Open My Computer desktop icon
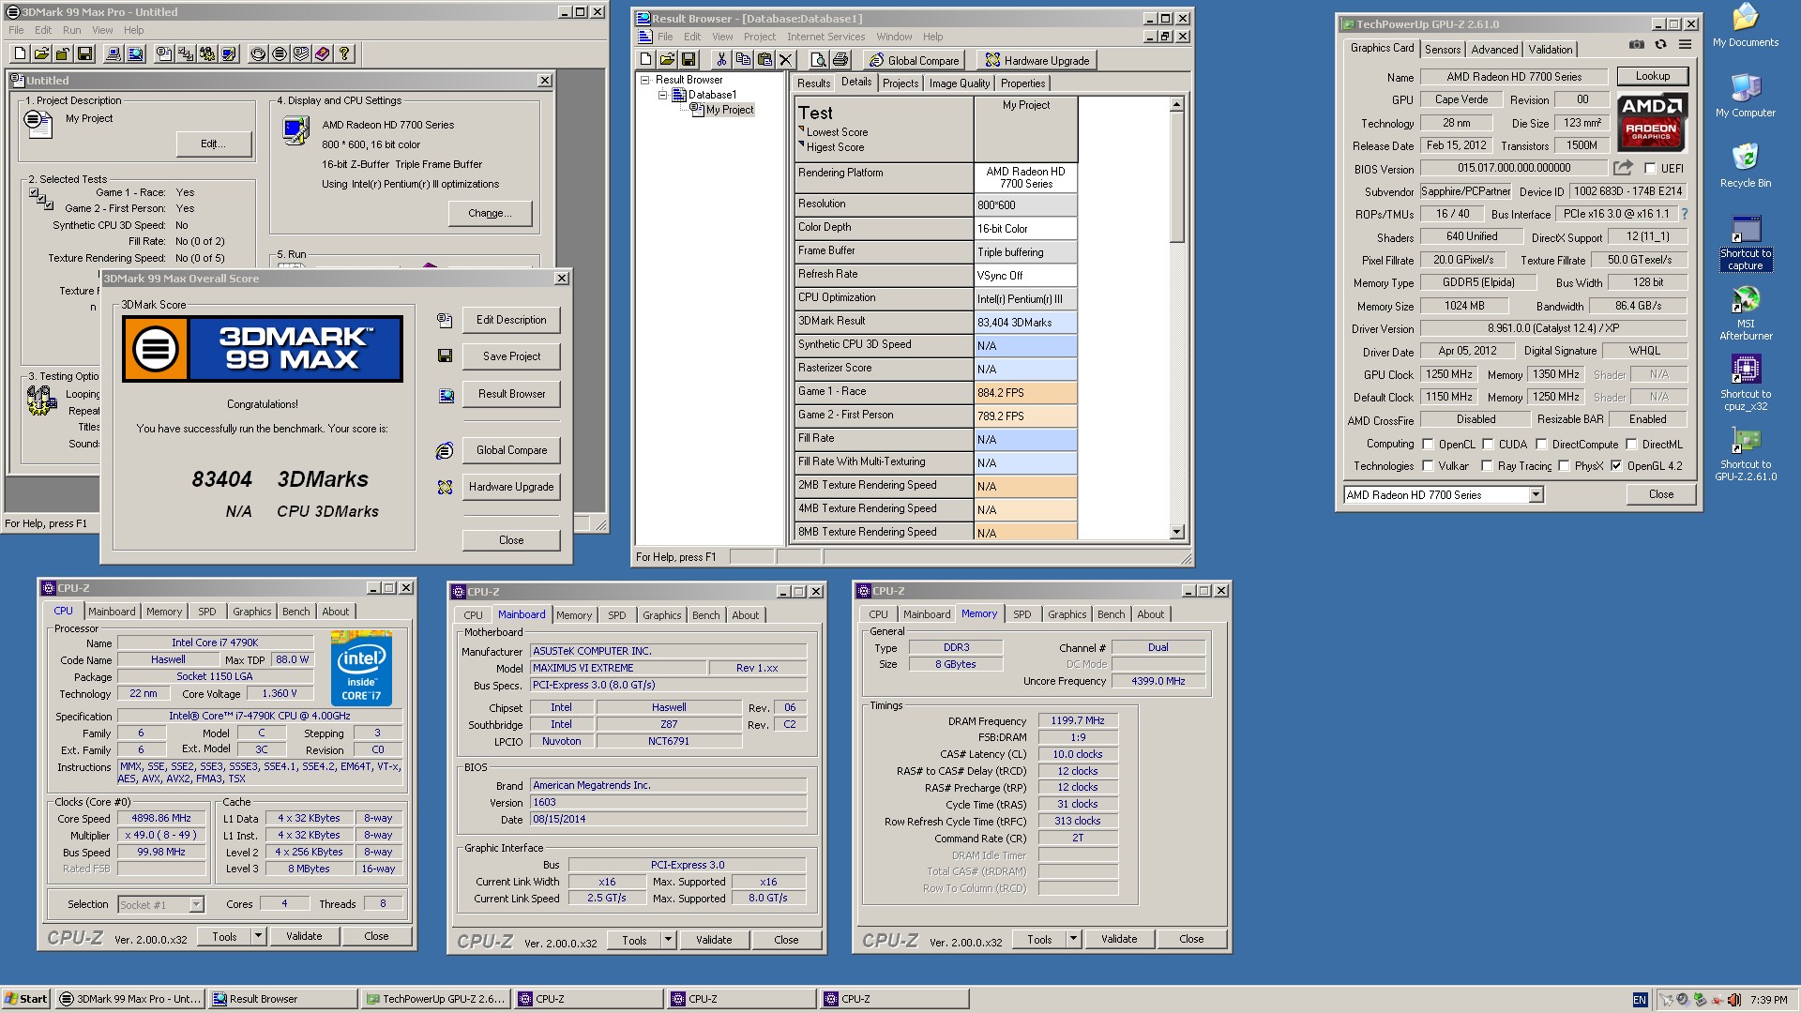Image resolution: width=1801 pixels, height=1013 pixels. tap(1746, 95)
